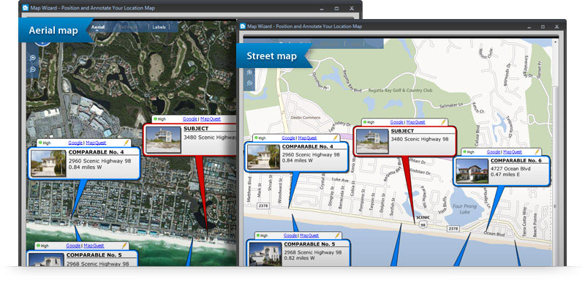Click the COMPARABLE No. 6 title text

pyautogui.click(x=516, y=160)
